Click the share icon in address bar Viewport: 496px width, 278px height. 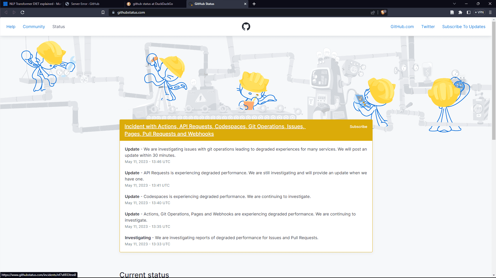click(x=373, y=12)
